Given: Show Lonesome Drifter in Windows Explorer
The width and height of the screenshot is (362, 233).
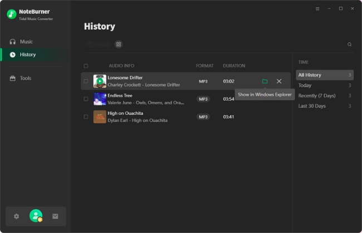Looking at the screenshot, I should tap(265, 81).
